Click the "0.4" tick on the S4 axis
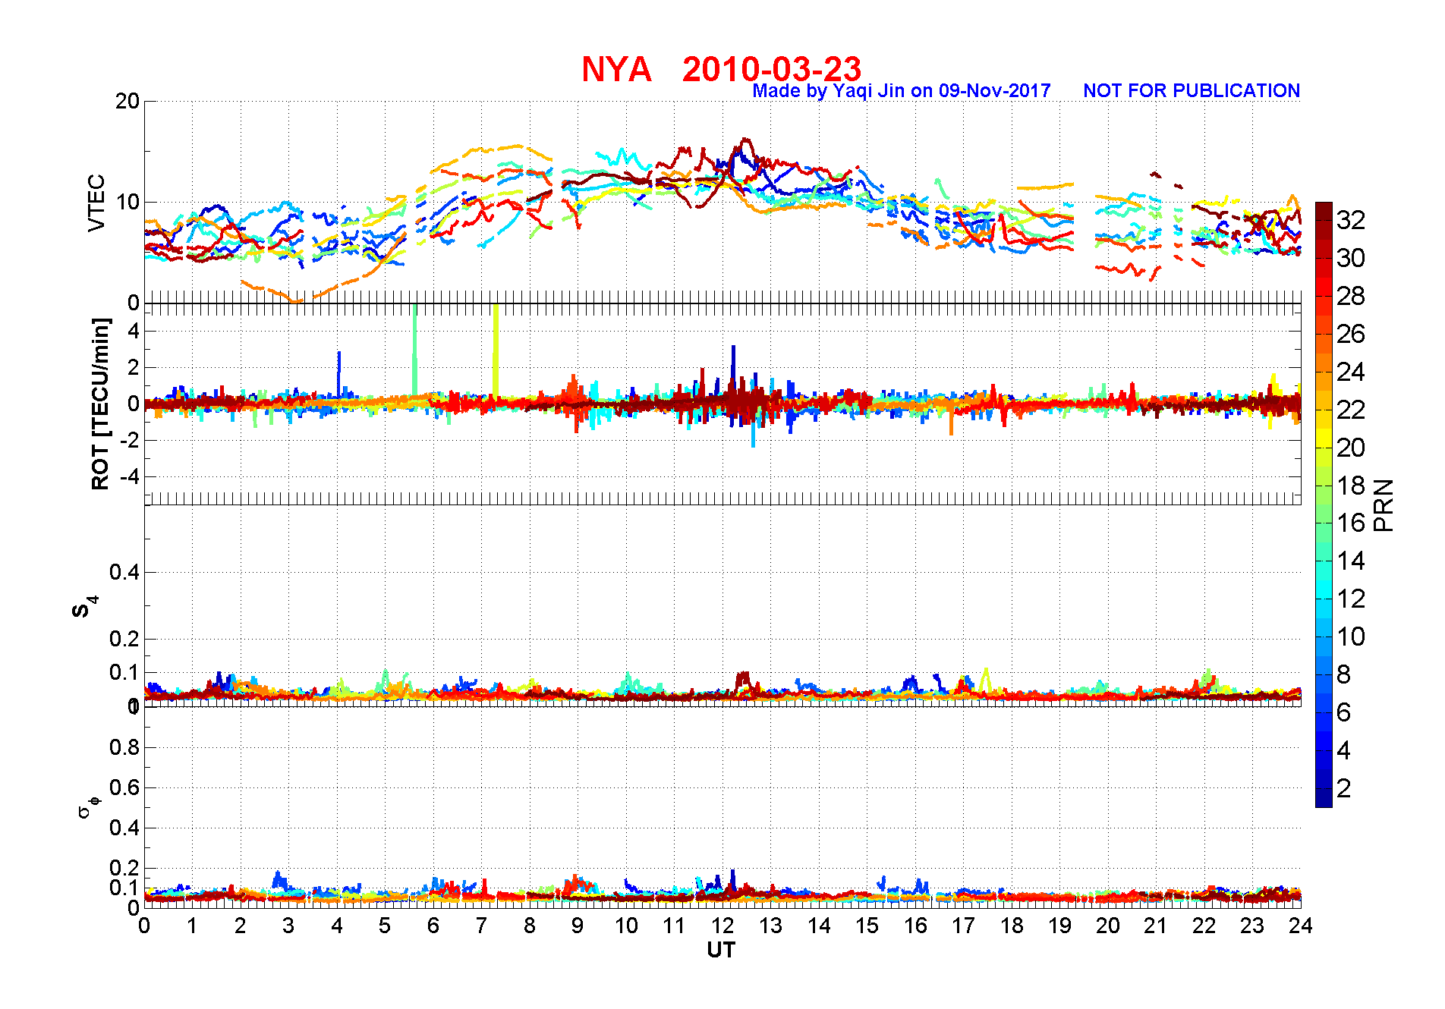Viewport: 1445px width, 1009px height. (125, 572)
